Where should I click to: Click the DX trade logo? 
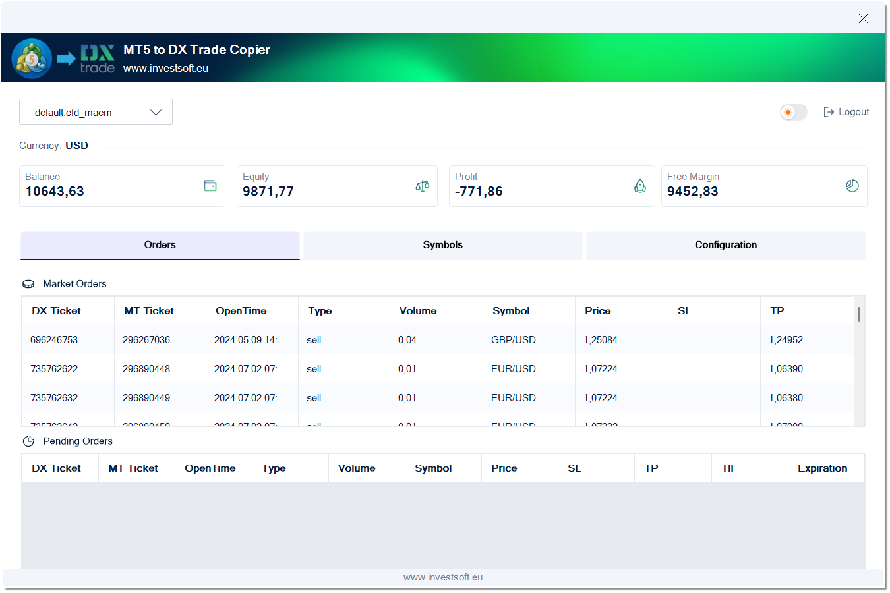[x=98, y=59]
